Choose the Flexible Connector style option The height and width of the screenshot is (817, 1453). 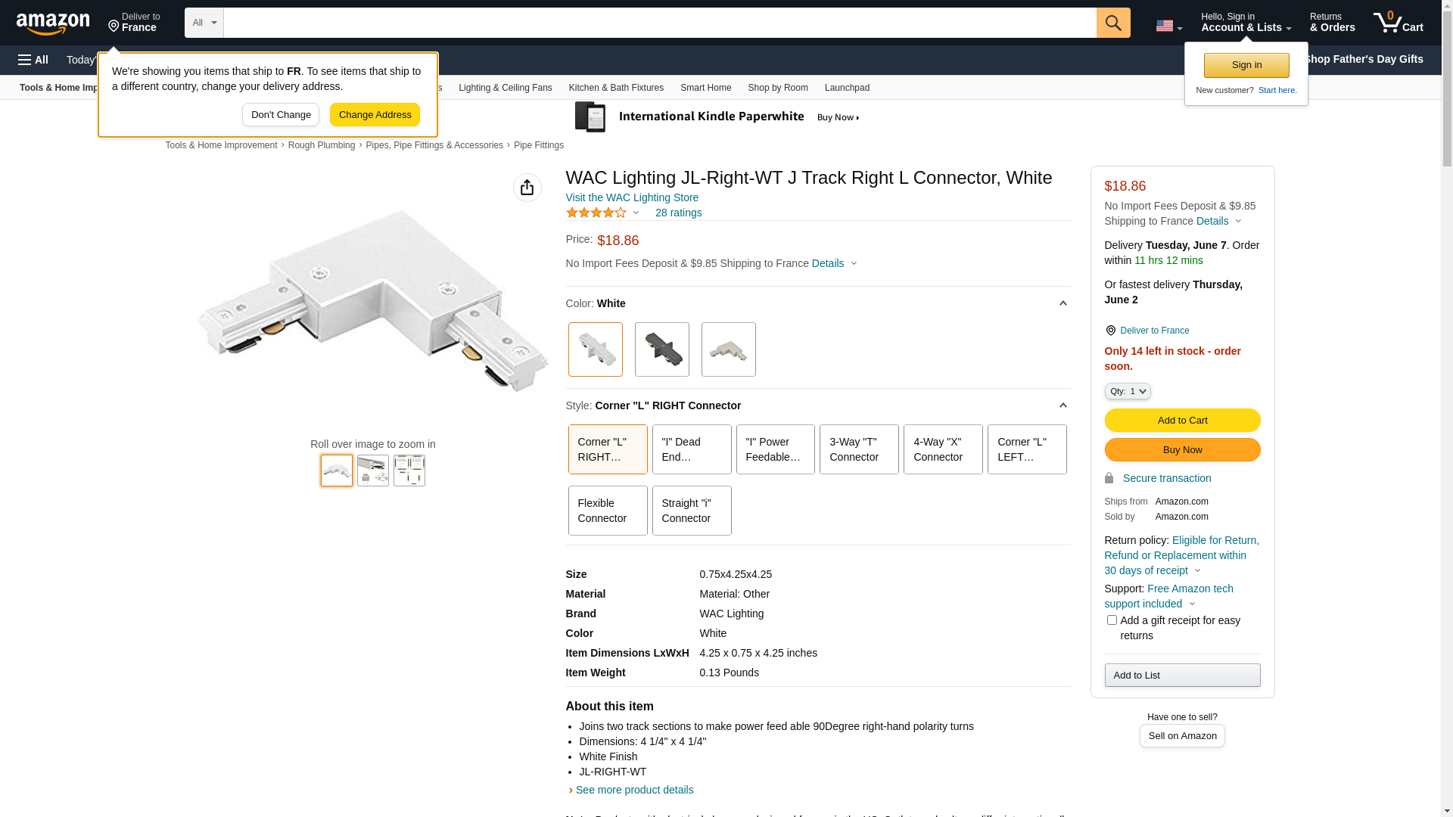(607, 511)
